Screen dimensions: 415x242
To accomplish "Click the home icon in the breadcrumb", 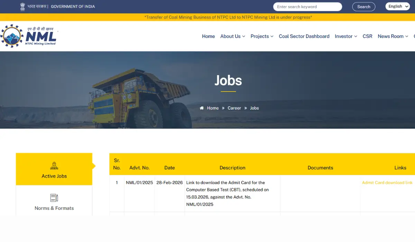I will 202,108.
